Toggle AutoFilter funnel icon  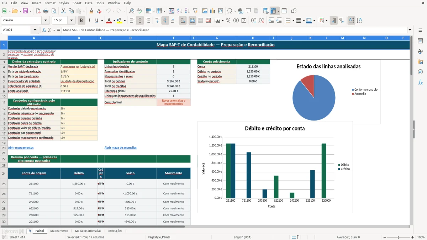195,11
